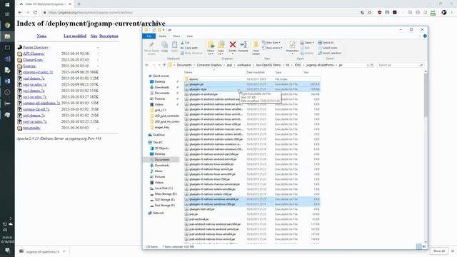
Task: Open File Explorer icon in taskbar
Action: click(7, 36)
